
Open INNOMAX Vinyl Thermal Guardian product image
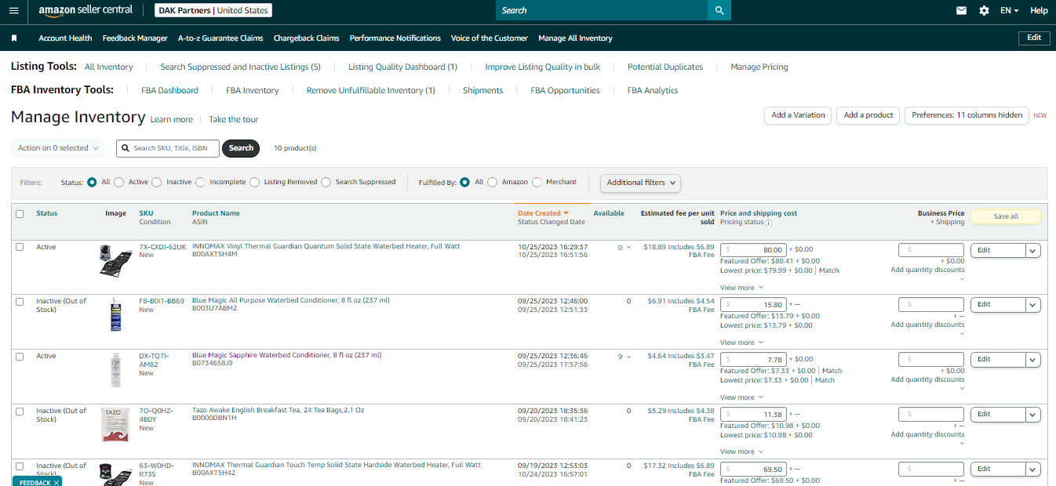pos(115,259)
